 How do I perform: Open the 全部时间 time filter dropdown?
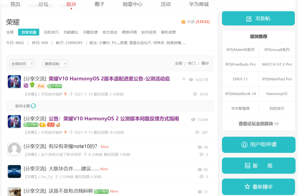pyautogui.click(x=22, y=64)
